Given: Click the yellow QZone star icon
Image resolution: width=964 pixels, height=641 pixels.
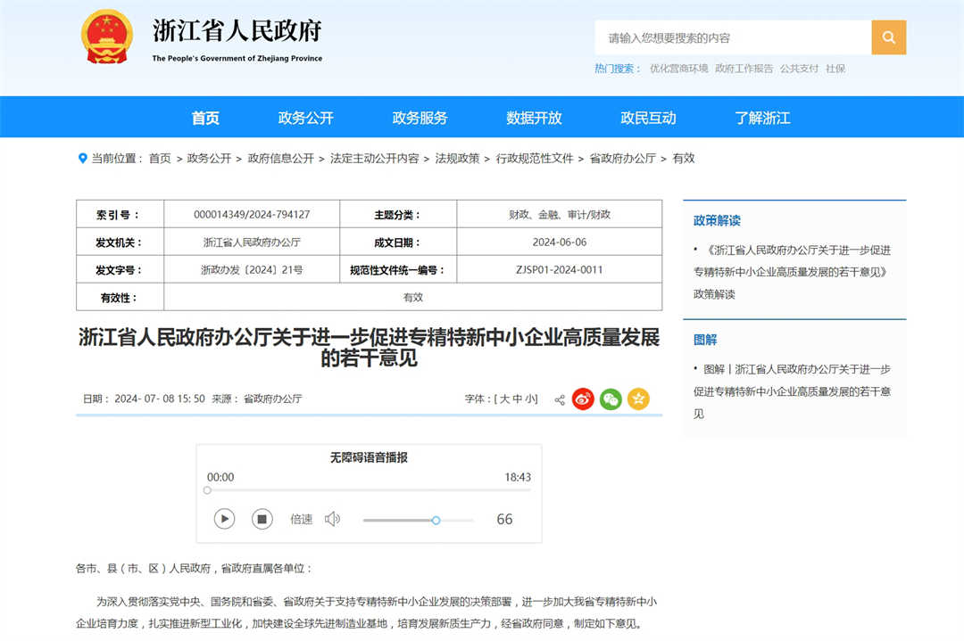Looking at the screenshot, I should pos(638,399).
